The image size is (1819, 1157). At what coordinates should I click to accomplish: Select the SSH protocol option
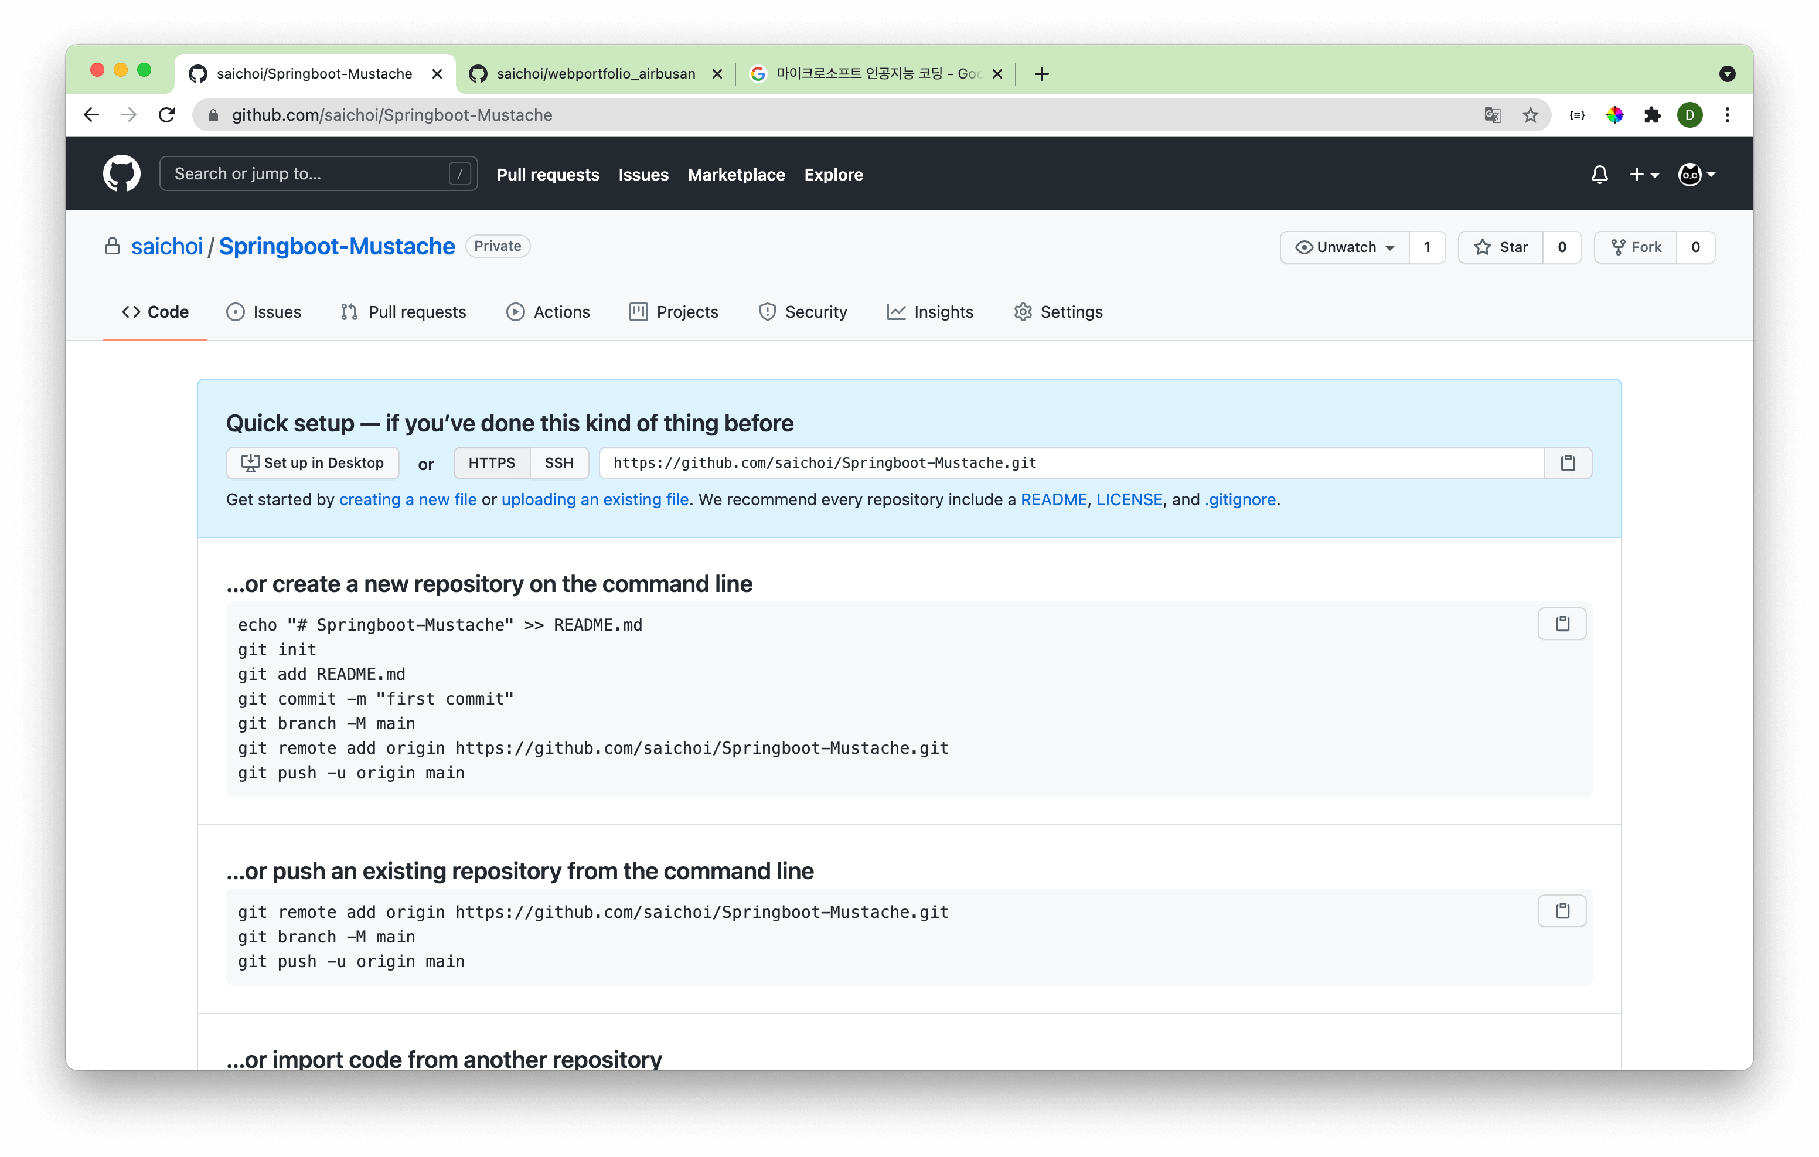[559, 462]
